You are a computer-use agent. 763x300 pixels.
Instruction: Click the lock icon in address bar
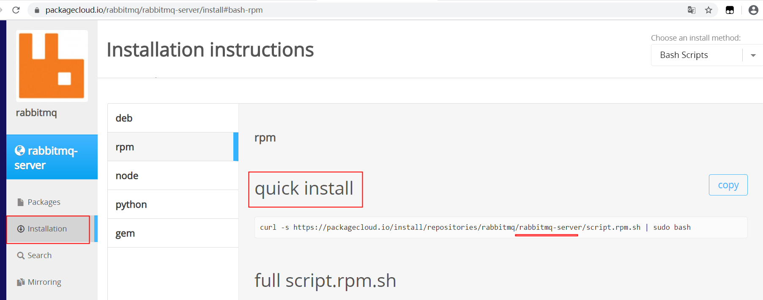[x=37, y=10]
